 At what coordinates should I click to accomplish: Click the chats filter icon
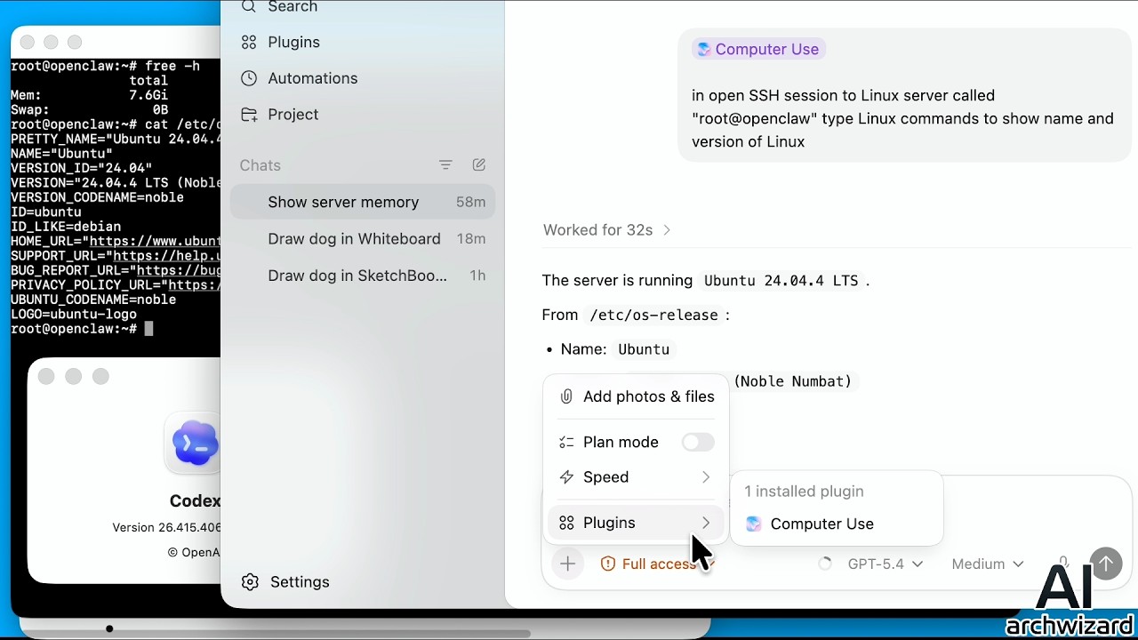click(x=445, y=164)
